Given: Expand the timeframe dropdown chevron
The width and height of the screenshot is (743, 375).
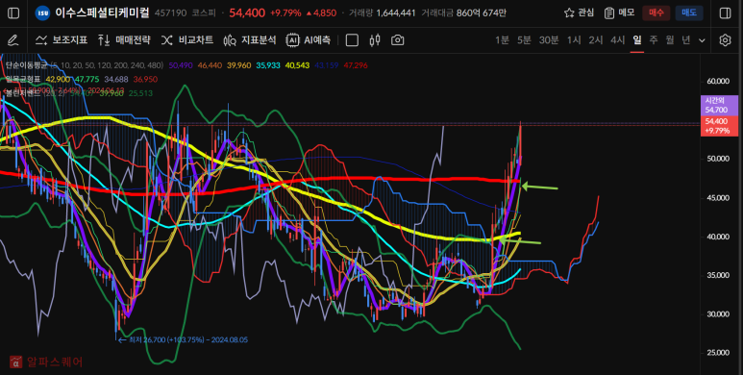Looking at the screenshot, I should pyautogui.click(x=702, y=40).
